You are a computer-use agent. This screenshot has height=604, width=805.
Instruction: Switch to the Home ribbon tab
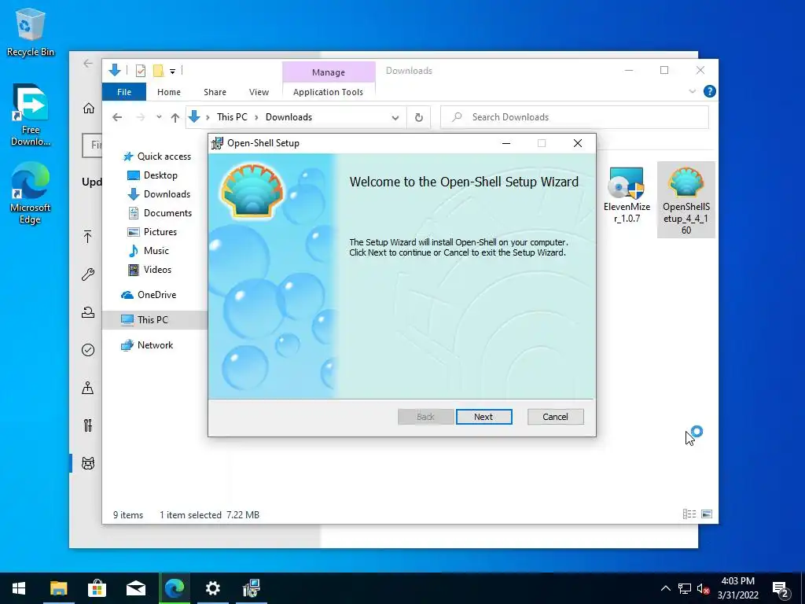[x=169, y=92]
